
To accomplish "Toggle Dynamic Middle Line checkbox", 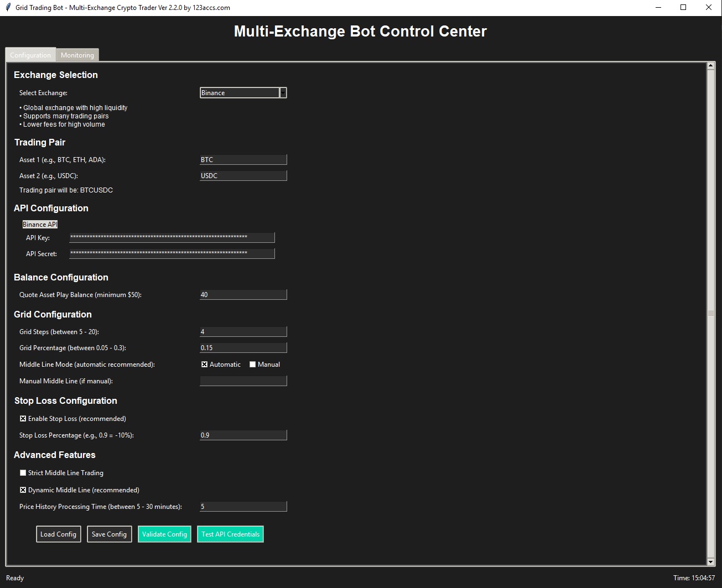I will [23, 490].
